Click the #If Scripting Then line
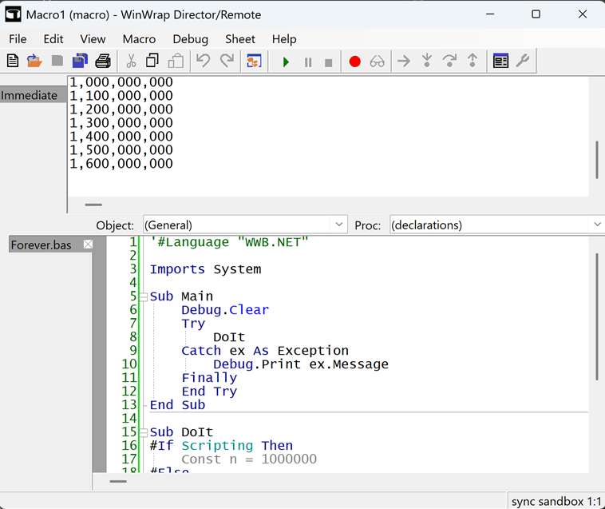Image resolution: width=605 pixels, height=509 pixels. coord(221,445)
